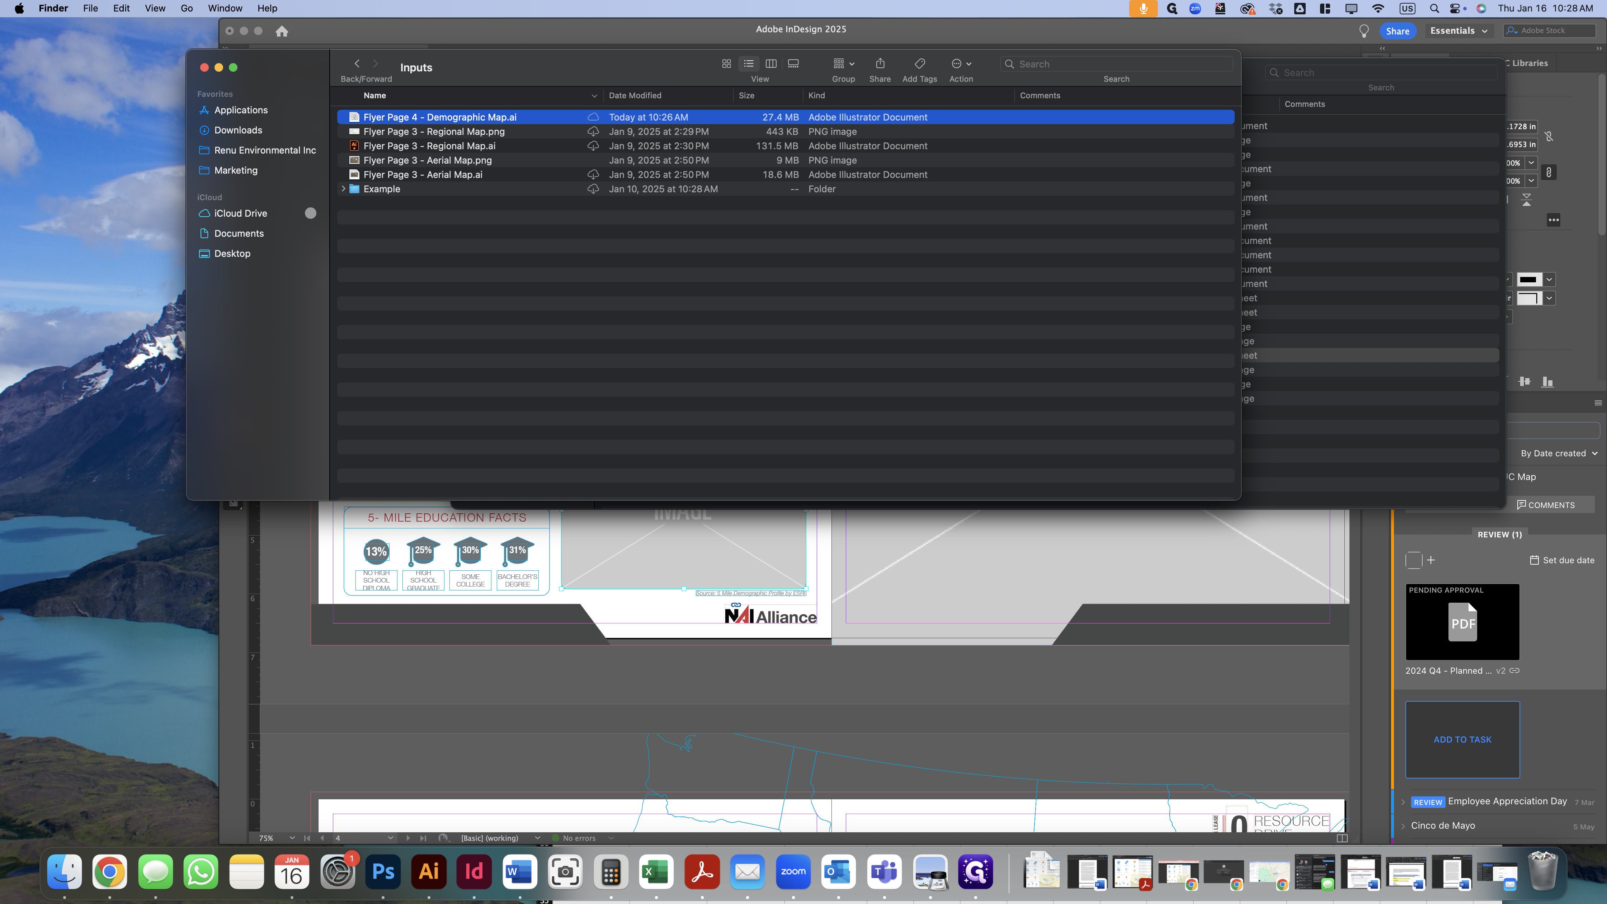Go to previous page arrow
The width and height of the screenshot is (1607, 904).
(x=322, y=838)
